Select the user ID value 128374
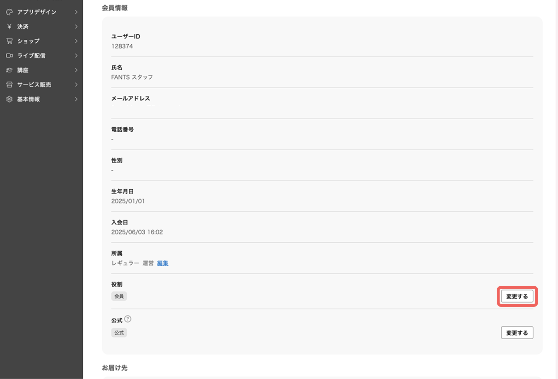 [x=122, y=46]
